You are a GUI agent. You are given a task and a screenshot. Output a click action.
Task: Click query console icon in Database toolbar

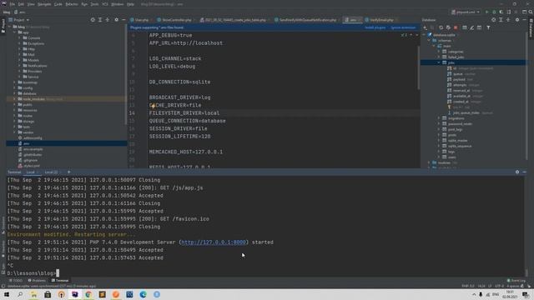tap(479, 27)
